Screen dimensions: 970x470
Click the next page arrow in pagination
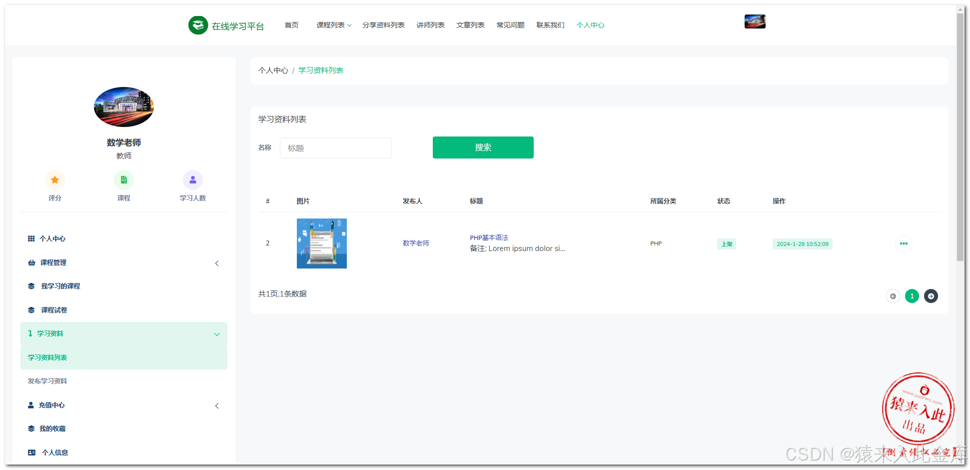(931, 296)
